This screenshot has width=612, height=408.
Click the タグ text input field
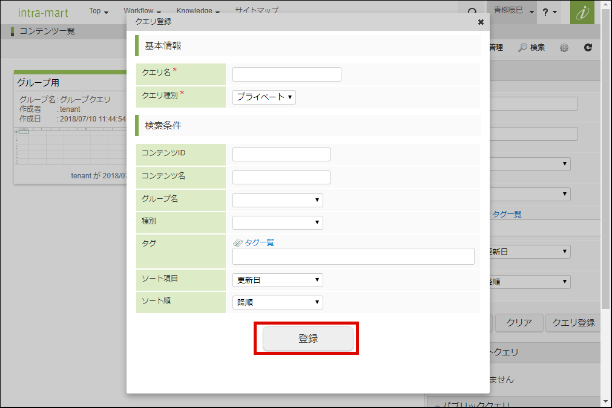354,256
